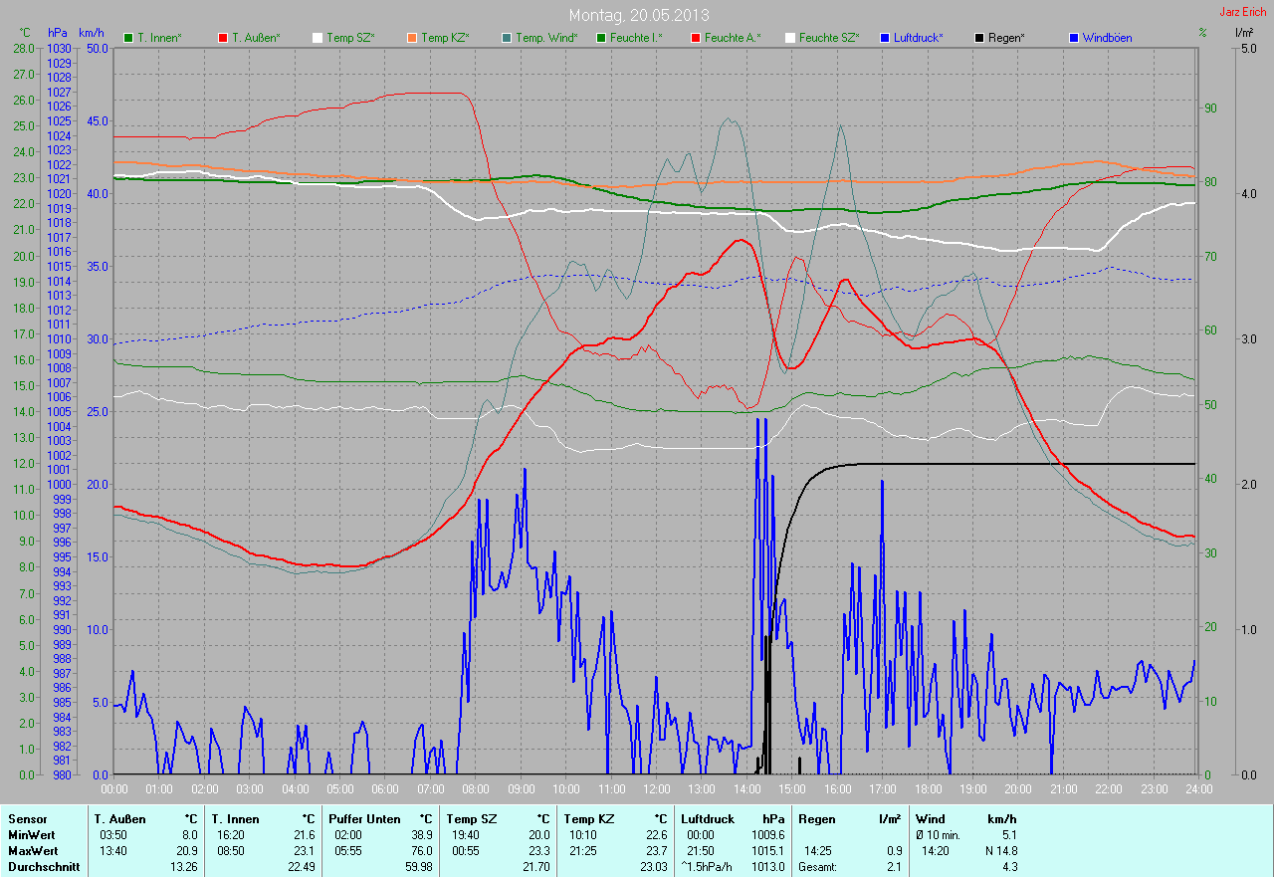The height and width of the screenshot is (877, 1274).
Task: Click the red Feuchte A. legend square
Action: click(696, 38)
